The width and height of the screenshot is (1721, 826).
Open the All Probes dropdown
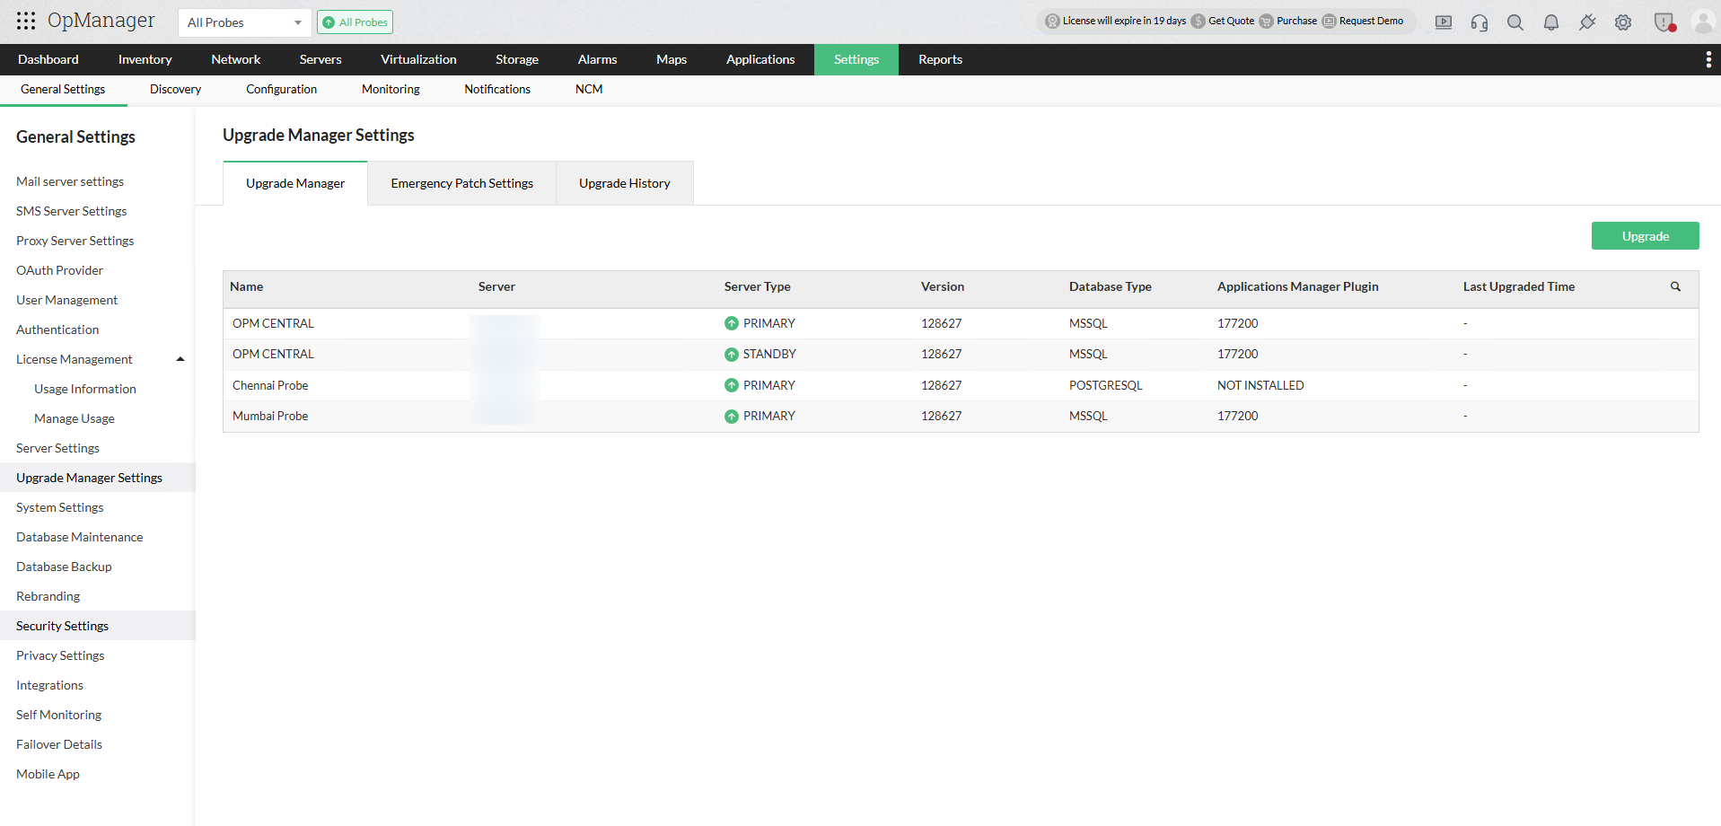coord(242,22)
